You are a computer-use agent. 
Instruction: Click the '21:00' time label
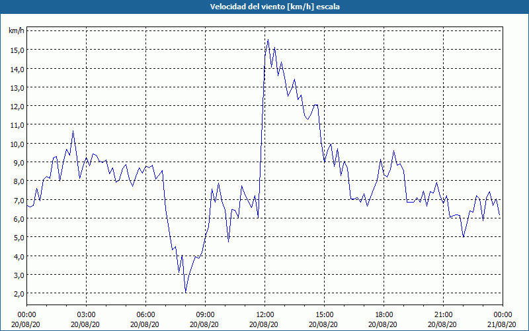click(x=443, y=315)
